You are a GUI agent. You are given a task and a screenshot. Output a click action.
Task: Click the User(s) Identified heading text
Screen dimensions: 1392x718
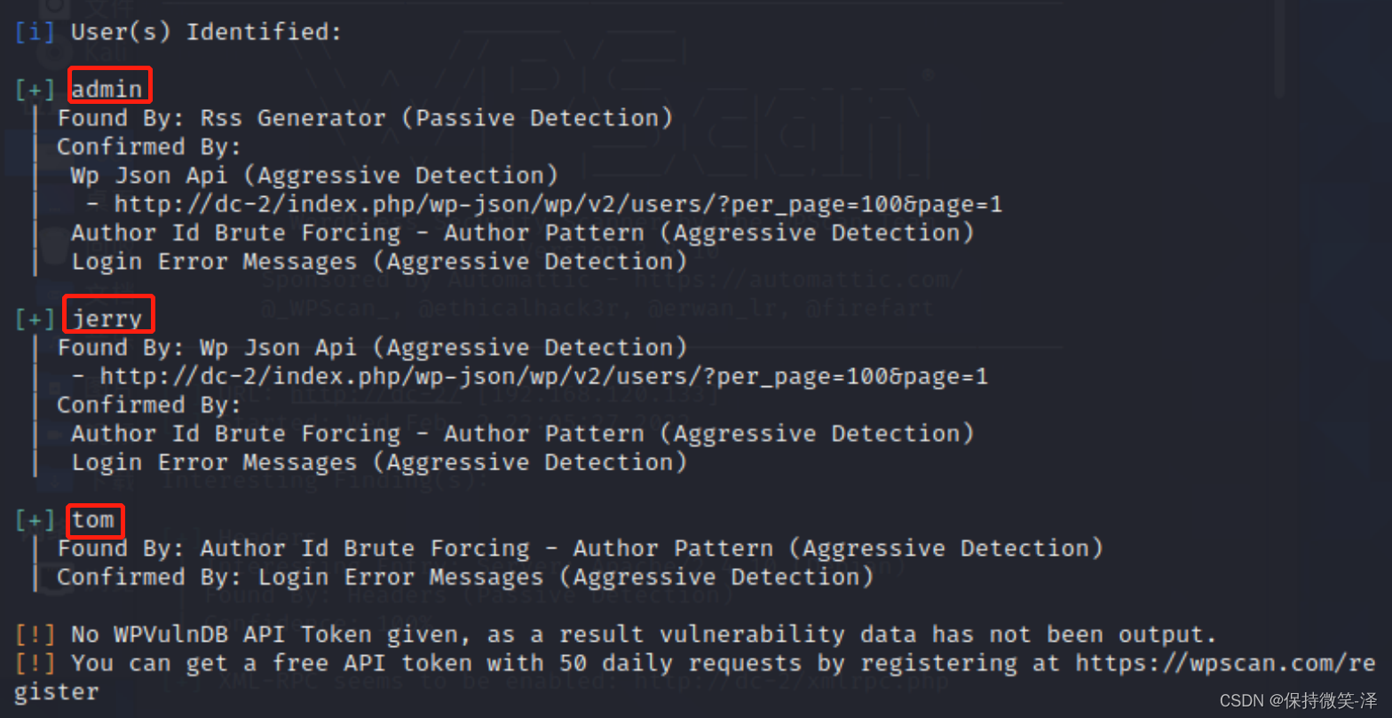point(206,33)
